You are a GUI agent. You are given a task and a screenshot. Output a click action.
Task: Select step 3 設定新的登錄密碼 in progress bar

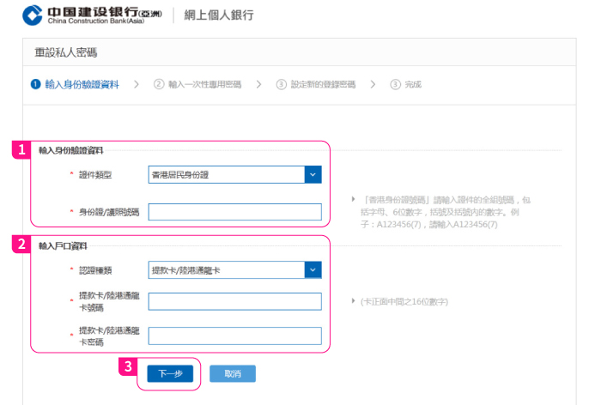(315, 84)
